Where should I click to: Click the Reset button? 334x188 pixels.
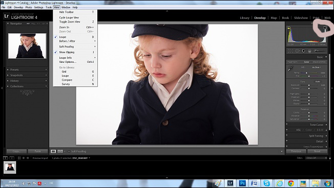pyautogui.click(x=317, y=151)
